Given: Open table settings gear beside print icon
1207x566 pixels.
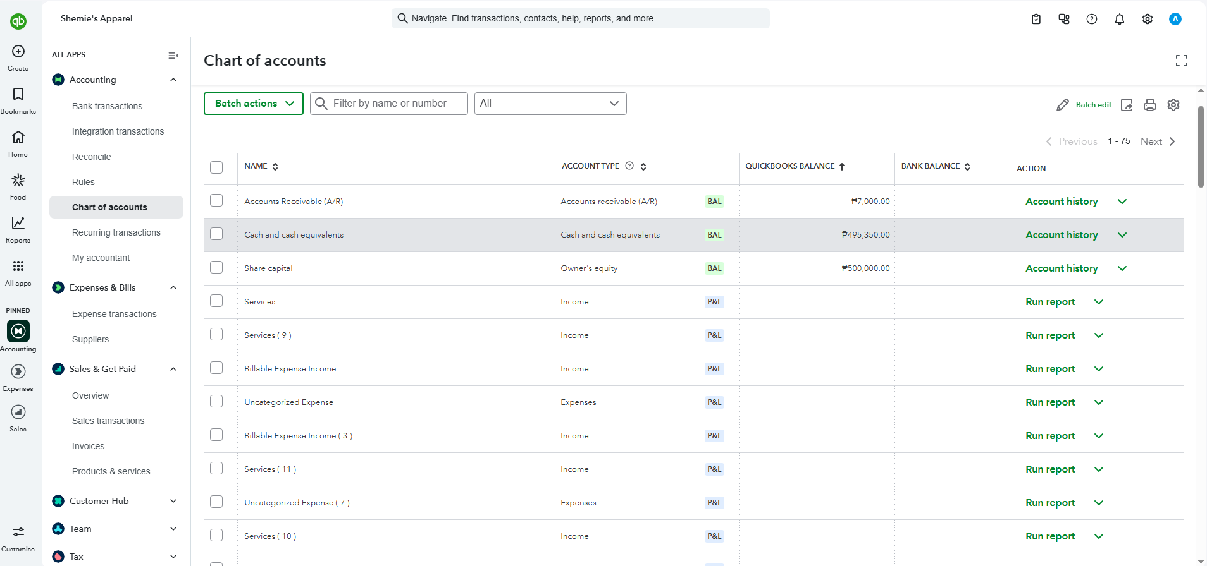Looking at the screenshot, I should coord(1173,105).
